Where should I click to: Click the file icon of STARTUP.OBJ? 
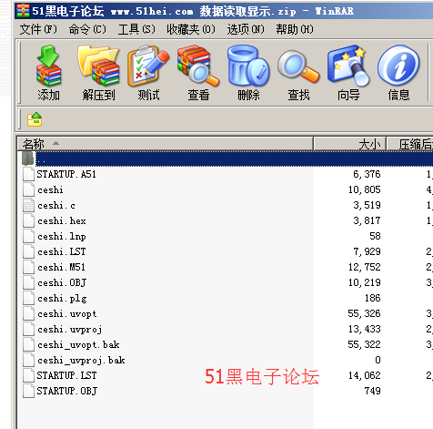(28, 391)
